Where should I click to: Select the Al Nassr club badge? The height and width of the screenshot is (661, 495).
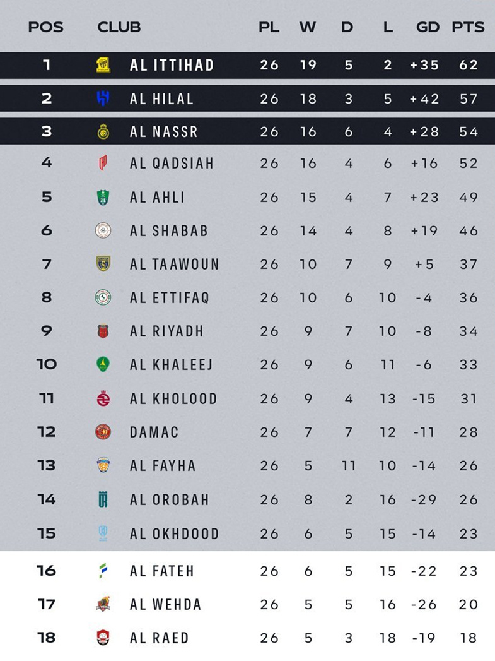103,131
